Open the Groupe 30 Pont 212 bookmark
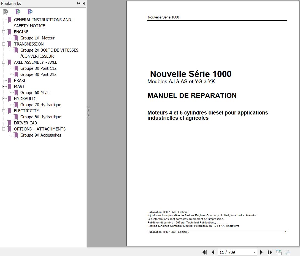Screen dimensions: 300x256 pos(38,74)
